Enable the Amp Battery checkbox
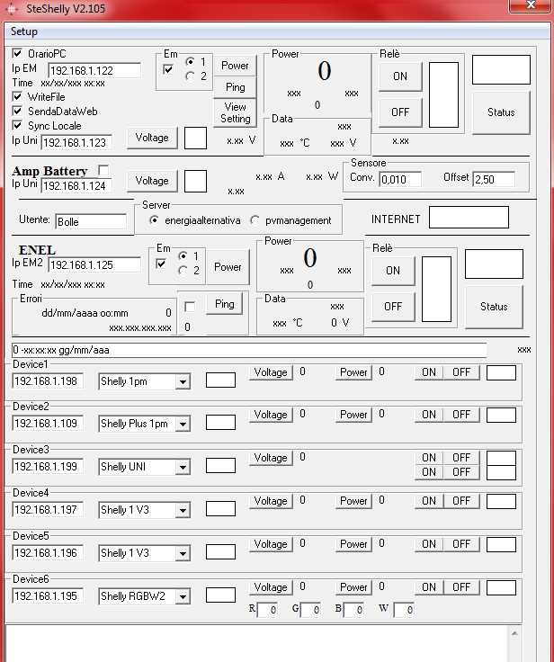The image size is (554, 662). (103, 170)
